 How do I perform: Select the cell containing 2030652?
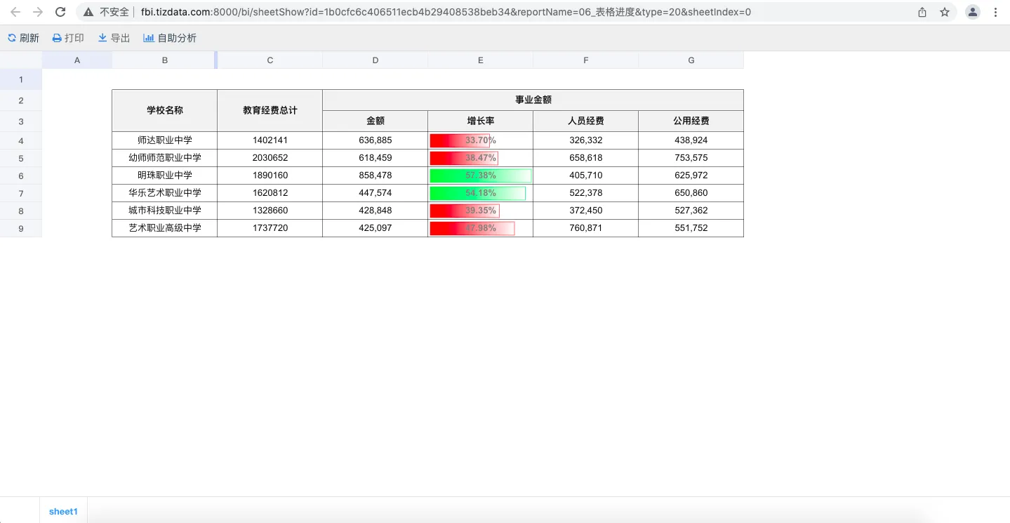point(270,158)
